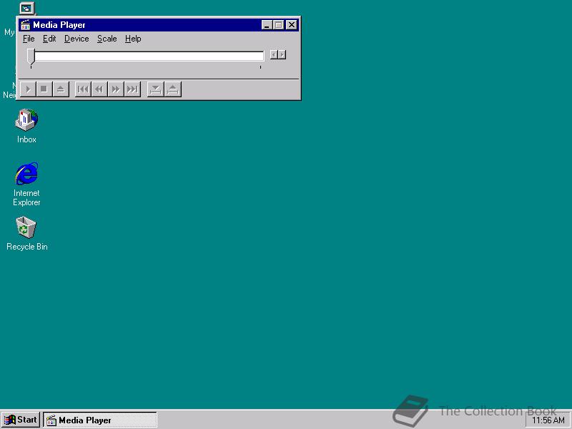This screenshot has width=572, height=429.
Task: Open the Start menu
Action: point(21,420)
